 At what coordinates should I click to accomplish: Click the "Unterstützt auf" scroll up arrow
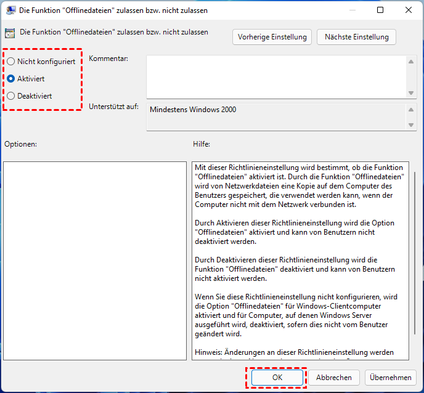[x=411, y=110]
